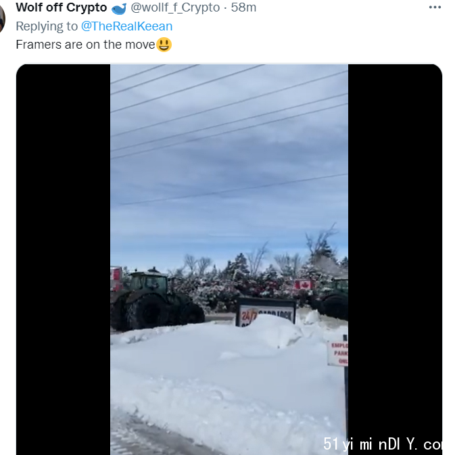Click the black right border of video
Screen dimensions: 453x455
pyautogui.click(x=395, y=247)
